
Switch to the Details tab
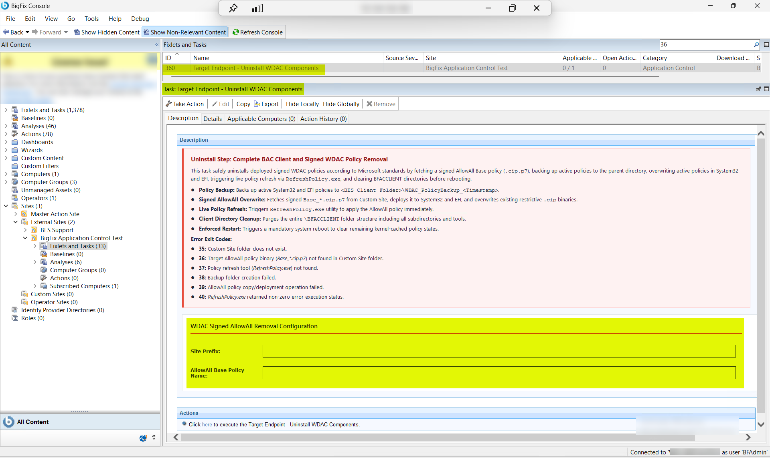pos(213,119)
